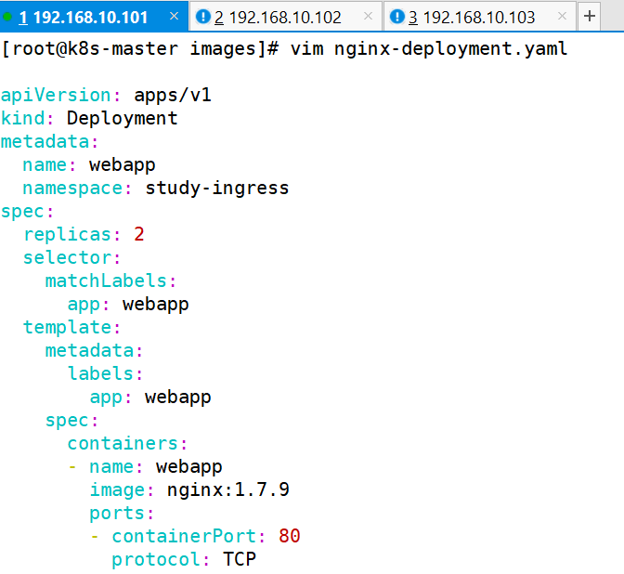Switch to the 192.168.10.101 session tab
The height and width of the screenshot is (574, 624).
coord(94,17)
